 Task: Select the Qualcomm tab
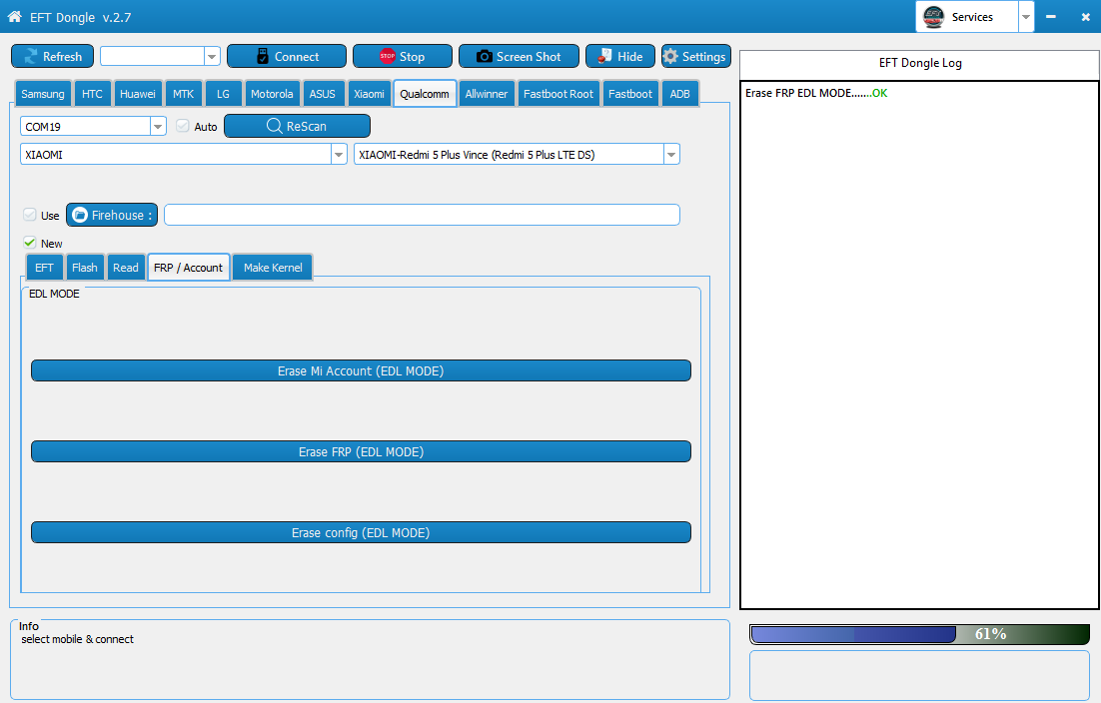coord(425,93)
